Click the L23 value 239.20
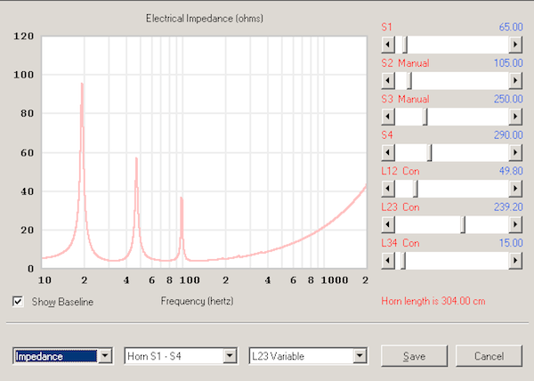 click(508, 207)
